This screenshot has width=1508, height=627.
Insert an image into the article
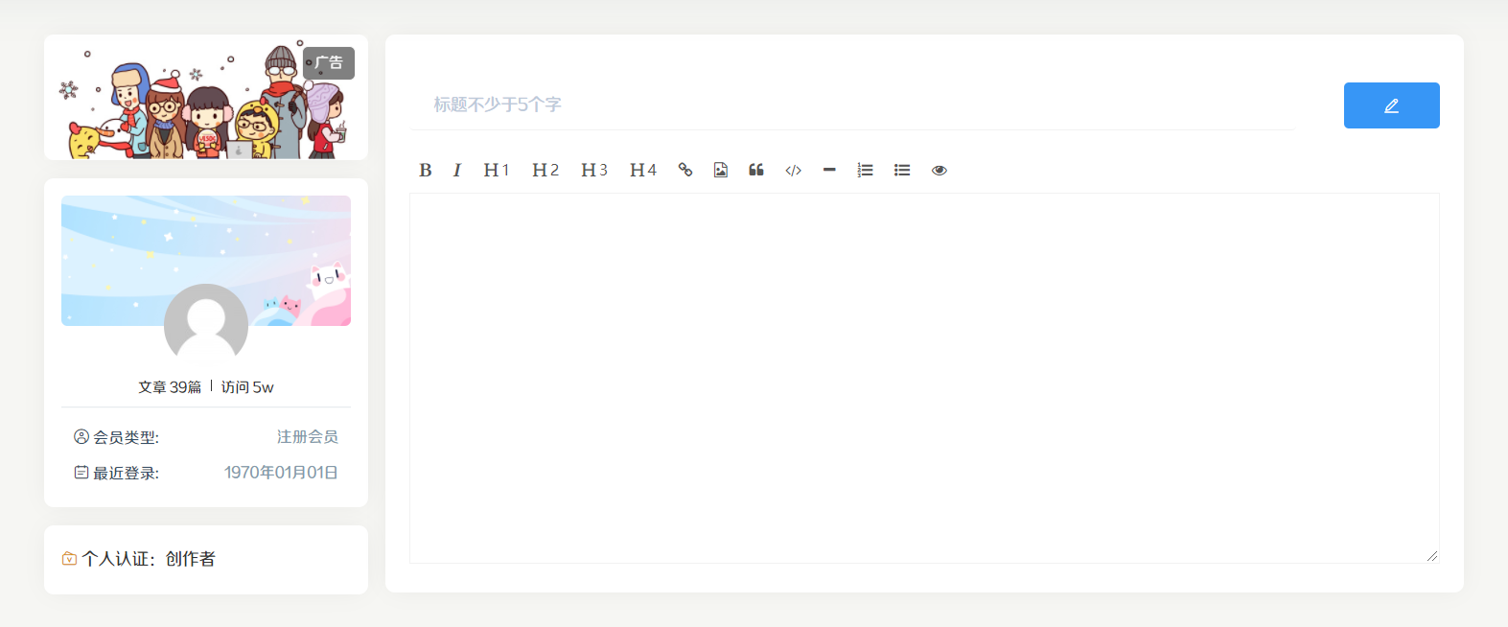[721, 171]
